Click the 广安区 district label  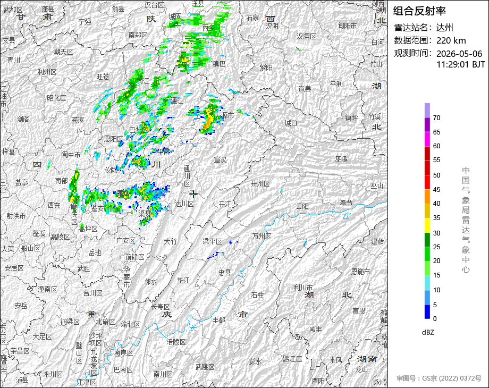(125, 240)
